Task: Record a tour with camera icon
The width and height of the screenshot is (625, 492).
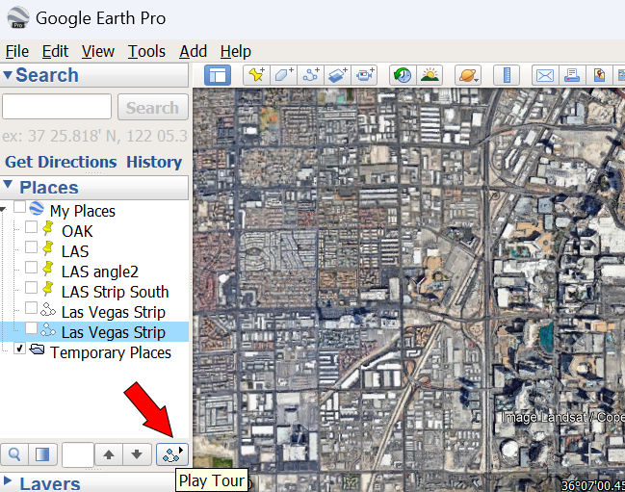Action: (x=365, y=75)
